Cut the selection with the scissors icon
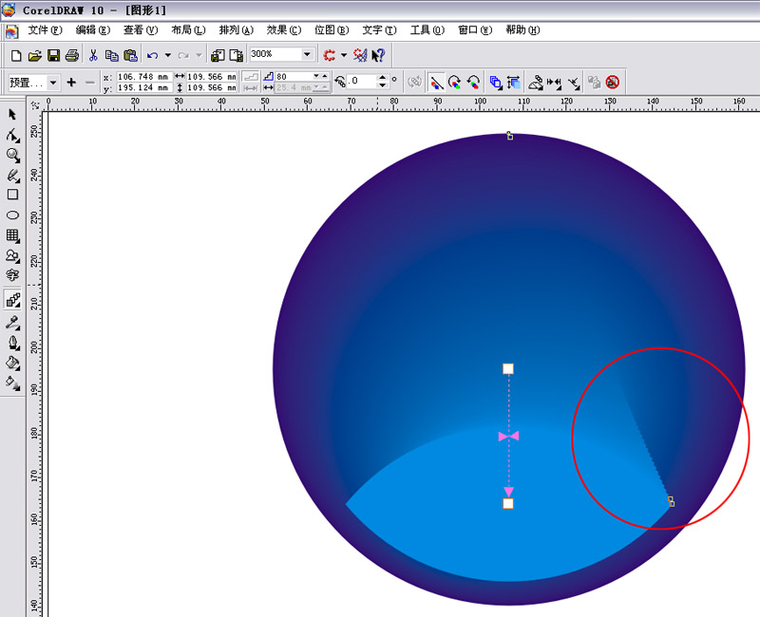760x617 pixels. [x=93, y=56]
